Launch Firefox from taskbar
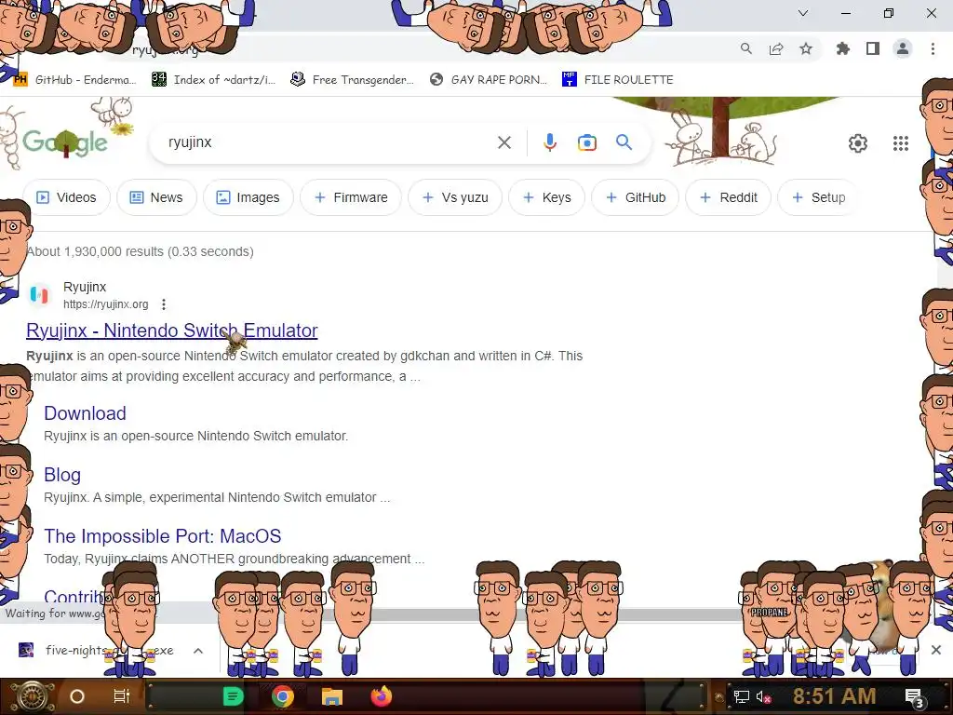 pos(382,696)
